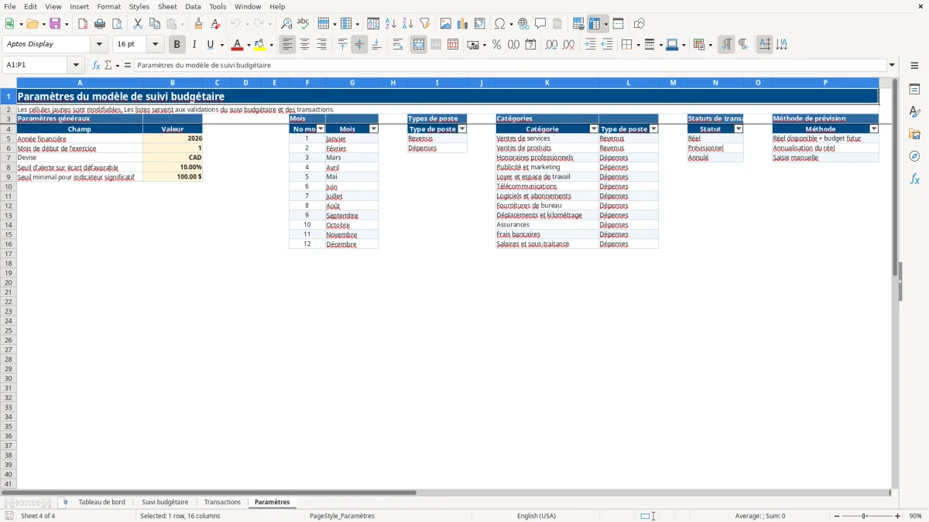
Task: Click the Insert Image icon
Action: [x=446, y=24]
